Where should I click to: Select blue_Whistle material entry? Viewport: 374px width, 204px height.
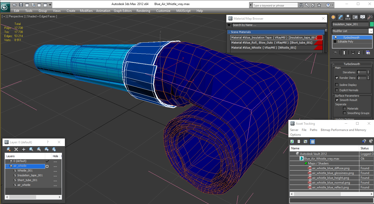click(x=277, y=48)
